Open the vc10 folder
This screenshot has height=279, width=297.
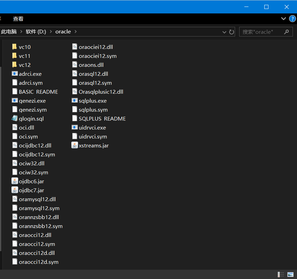pyautogui.click(x=24, y=47)
